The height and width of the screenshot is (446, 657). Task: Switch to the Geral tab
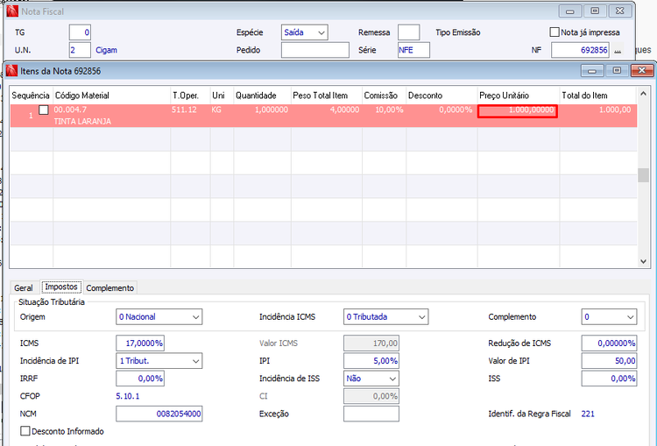point(24,288)
